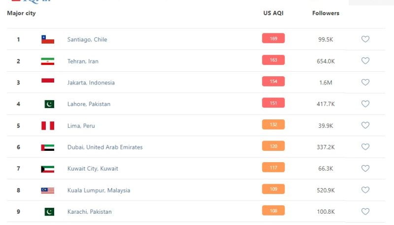Click the US AQI column header
This screenshot has height=225, width=394.
[x=273, y=13]
